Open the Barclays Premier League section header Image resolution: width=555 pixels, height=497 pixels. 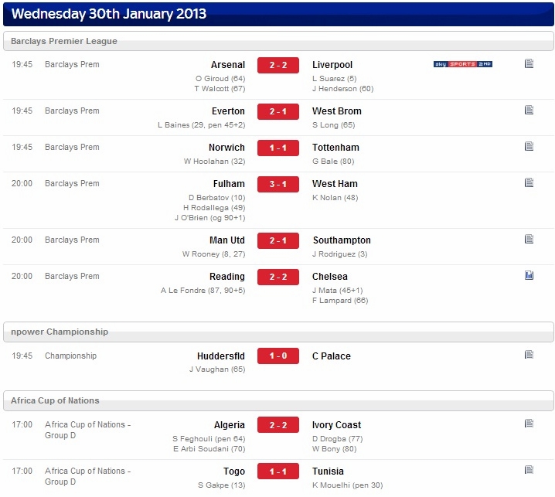pyautogui.click(x=278, y=41)
